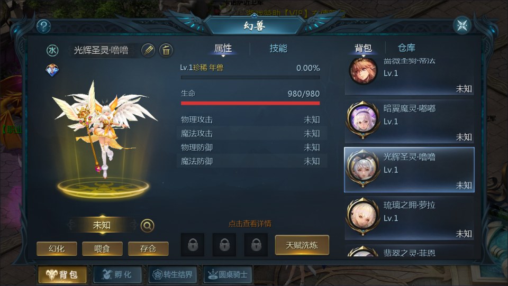Click the pencil rename pet icon
Image resolution: width=508 pixels, height=286 pixels.
pyautogui.click(x=148, y=50)
